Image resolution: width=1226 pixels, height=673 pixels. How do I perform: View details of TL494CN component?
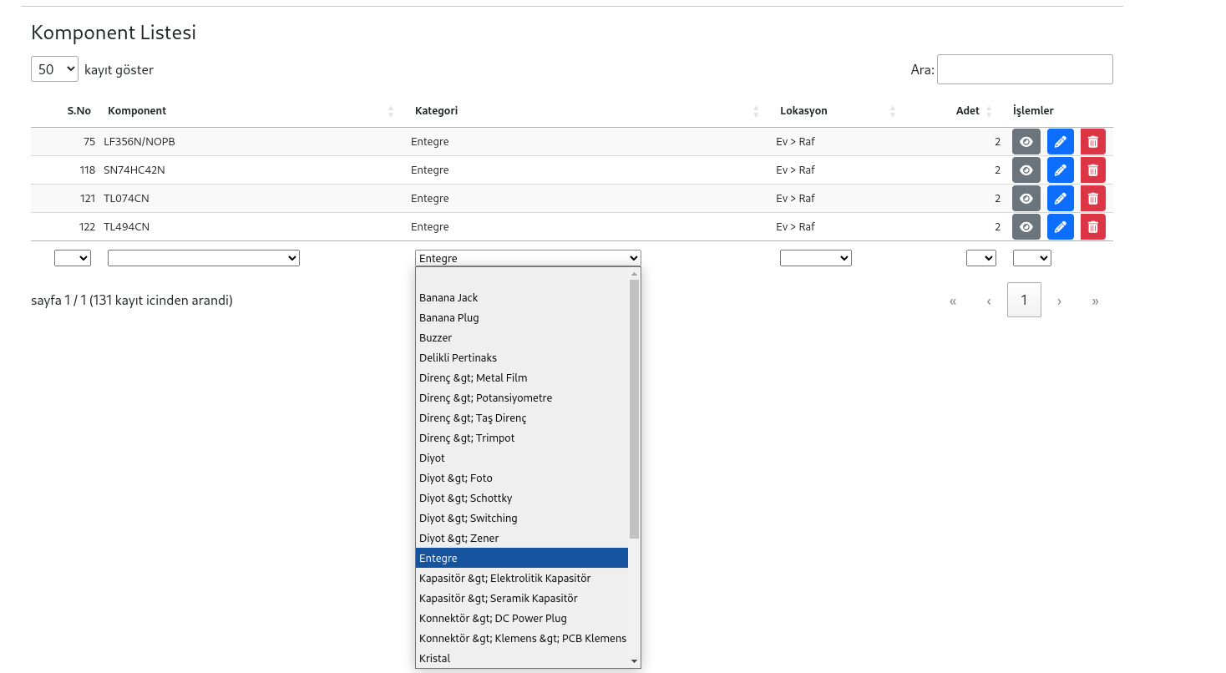pos(1026,227)
